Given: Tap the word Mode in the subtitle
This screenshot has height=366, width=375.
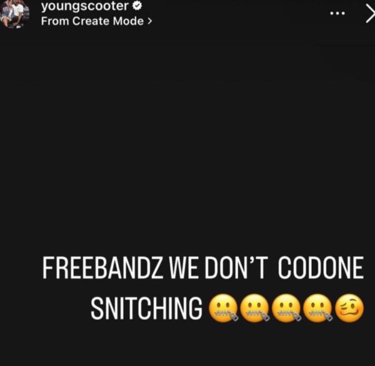Looking at the screenshot, I should click(x=128, y=21).
